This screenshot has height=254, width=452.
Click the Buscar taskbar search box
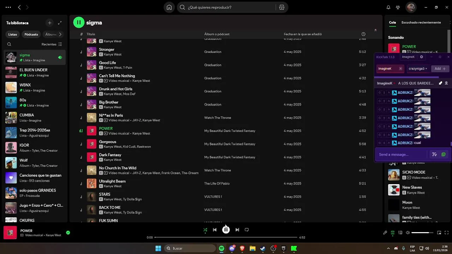pos(191,248)
